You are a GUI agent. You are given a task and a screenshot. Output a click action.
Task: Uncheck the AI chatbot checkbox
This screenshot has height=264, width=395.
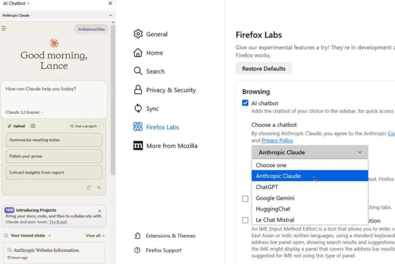(x=245, y=103)
